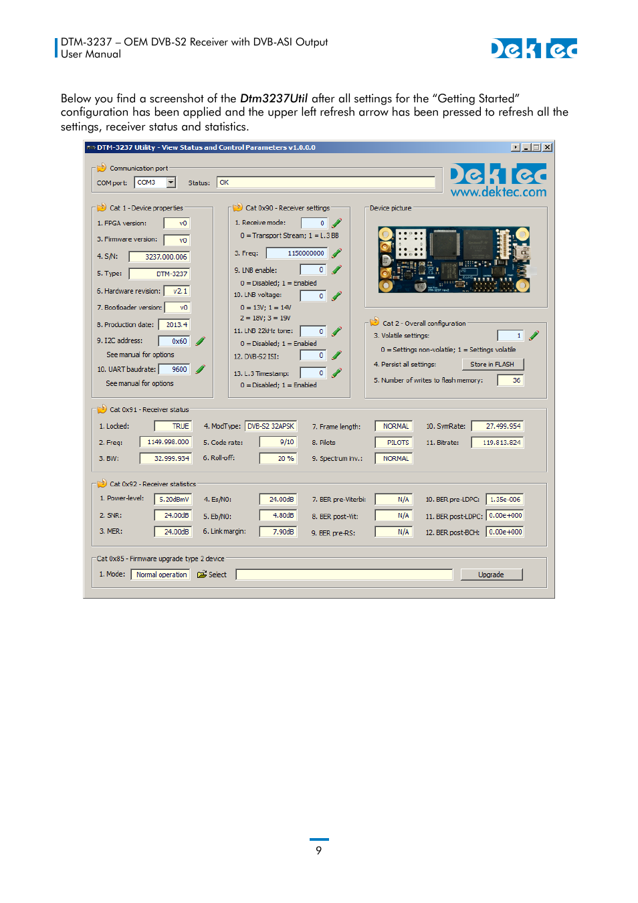The image size is (638, 903).
Task: Apply UART baudrate using the pencil icon
Action: [x=200, y=369]
